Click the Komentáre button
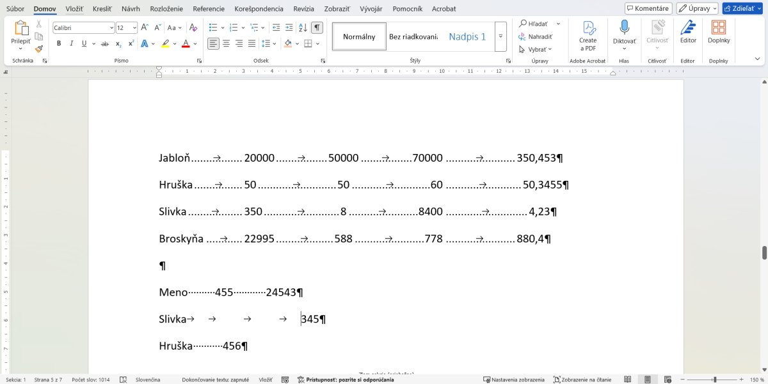This screenshot has width=768, height=384. point(648,8)
